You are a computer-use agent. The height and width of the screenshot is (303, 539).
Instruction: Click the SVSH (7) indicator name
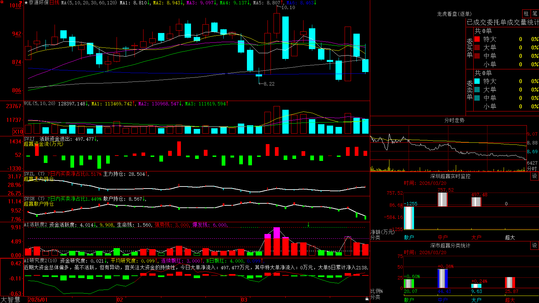(x=34, y=199)
